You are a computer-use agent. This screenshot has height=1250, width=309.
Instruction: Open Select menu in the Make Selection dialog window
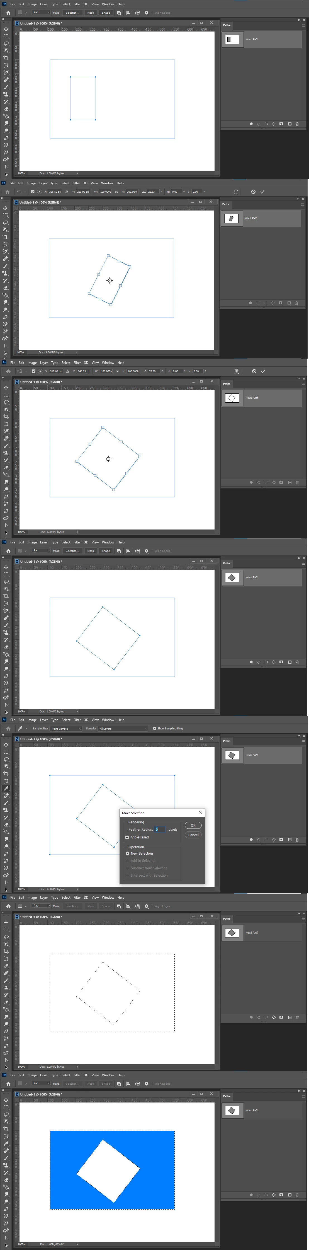(66, 720)
